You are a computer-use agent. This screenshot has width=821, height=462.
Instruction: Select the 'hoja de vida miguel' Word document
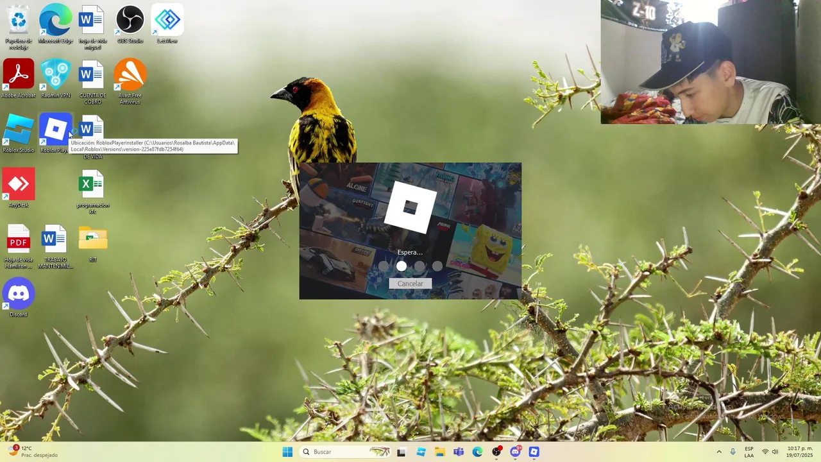[x=92, y=27]
